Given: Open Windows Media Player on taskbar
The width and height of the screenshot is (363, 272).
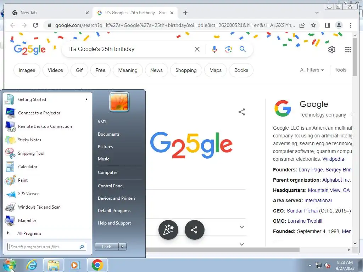Looking at the screenshot, I should pos(75,265).
